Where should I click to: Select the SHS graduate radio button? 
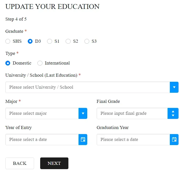[x=8, y=41]
